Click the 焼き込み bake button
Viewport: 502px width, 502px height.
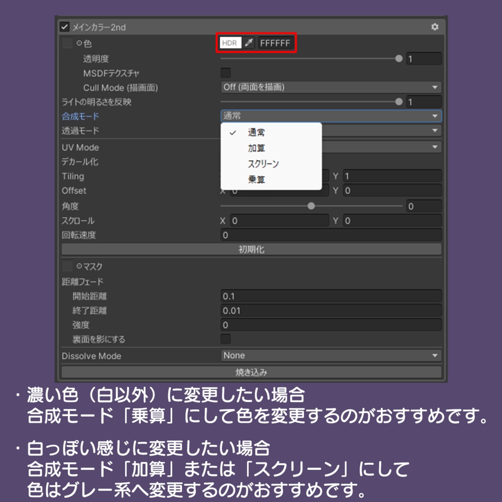pyautogui.click(x=251, y=372)
